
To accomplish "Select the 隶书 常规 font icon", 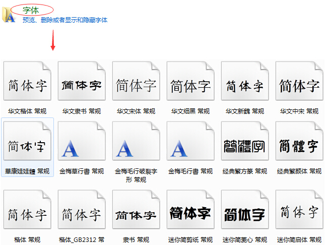I will (136, 209).
